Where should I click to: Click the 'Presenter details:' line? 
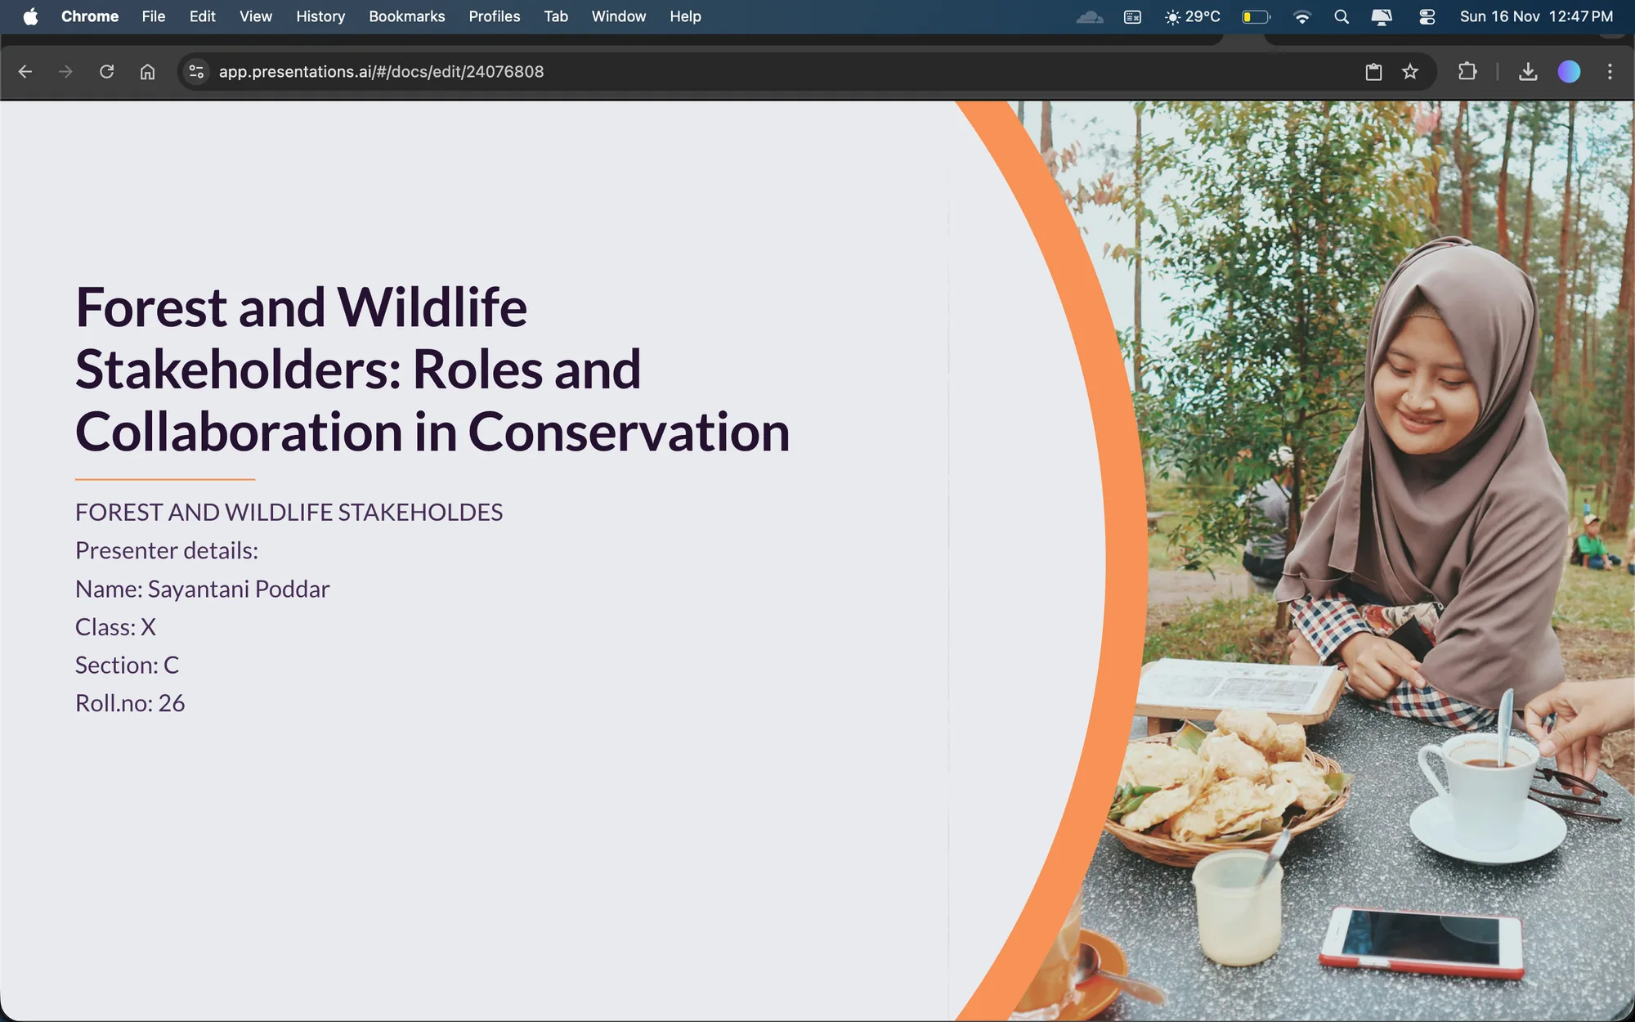(167, 550)
